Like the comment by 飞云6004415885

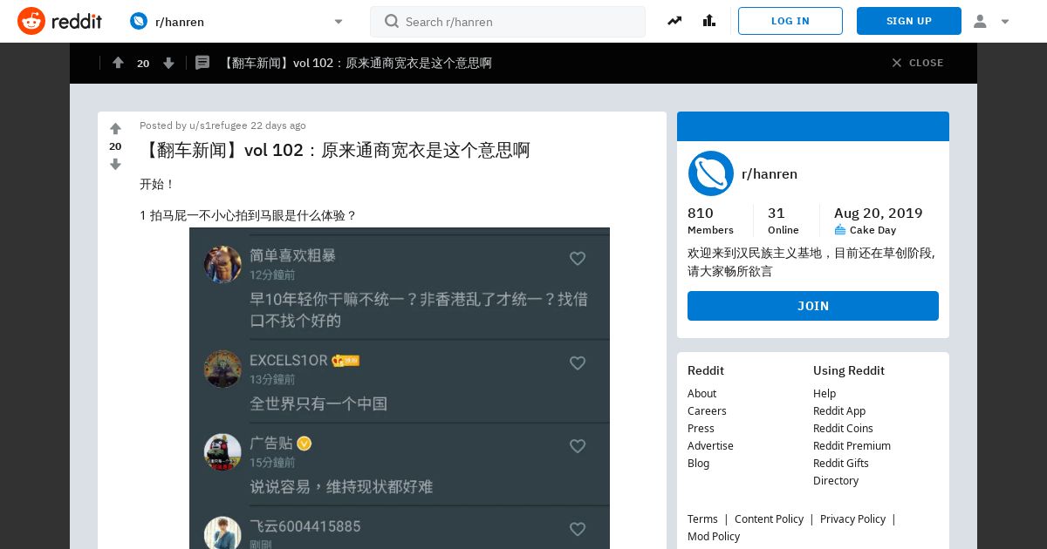[x=578, y=529]
